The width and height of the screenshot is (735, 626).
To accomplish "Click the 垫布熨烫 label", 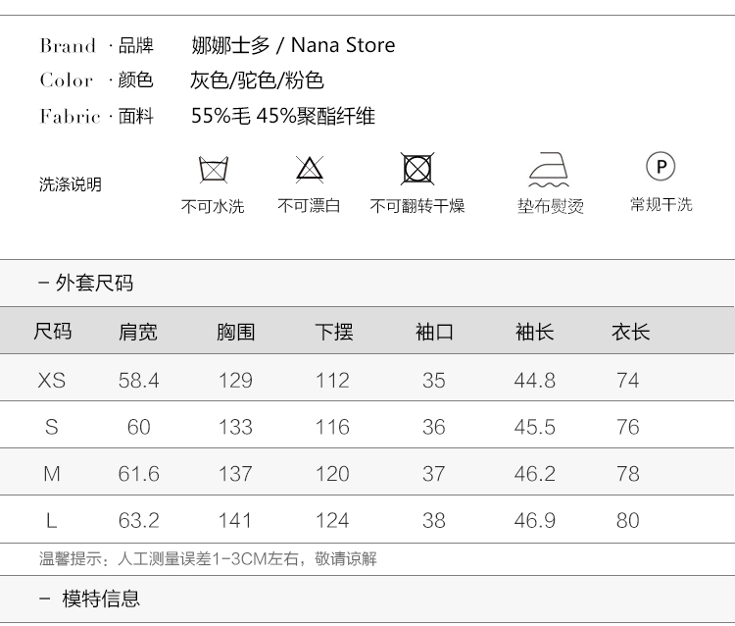I will coord(550,206).
